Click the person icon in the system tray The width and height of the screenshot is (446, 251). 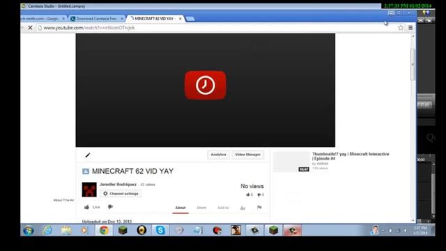375,230
